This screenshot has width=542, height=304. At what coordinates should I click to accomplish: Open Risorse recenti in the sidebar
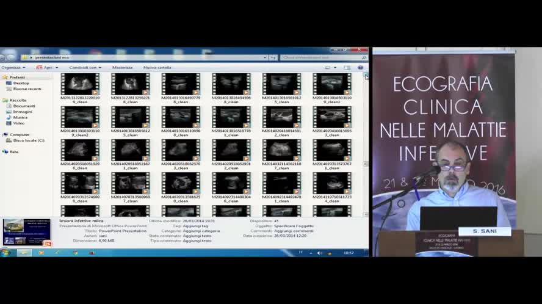(27, 89)
